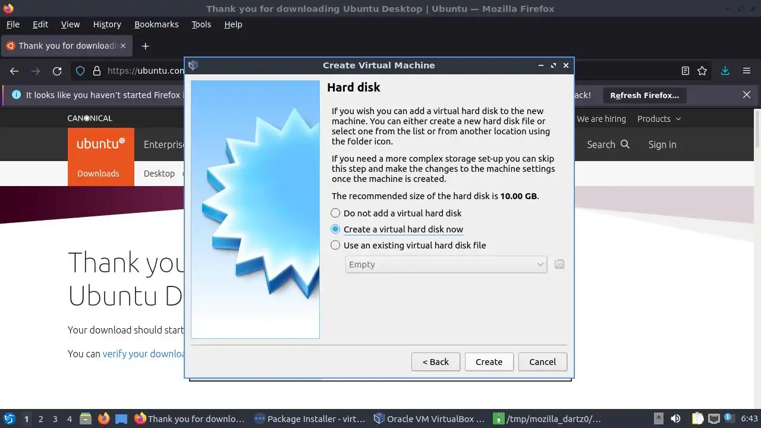761x428 pixels.
Task: Click the 6:43 clock in taskbar
Action: point(750,419)
